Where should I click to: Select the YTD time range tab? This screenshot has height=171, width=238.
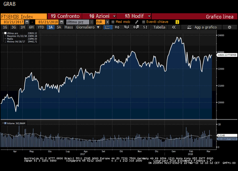point(41,27)
